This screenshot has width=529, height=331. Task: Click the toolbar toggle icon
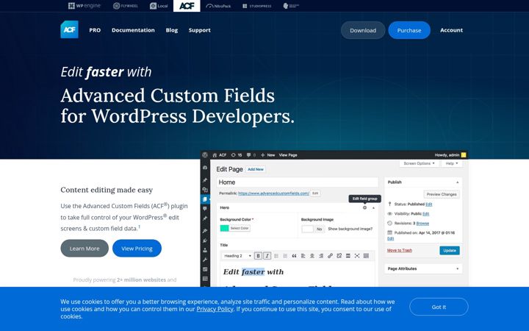click(366, 256)
